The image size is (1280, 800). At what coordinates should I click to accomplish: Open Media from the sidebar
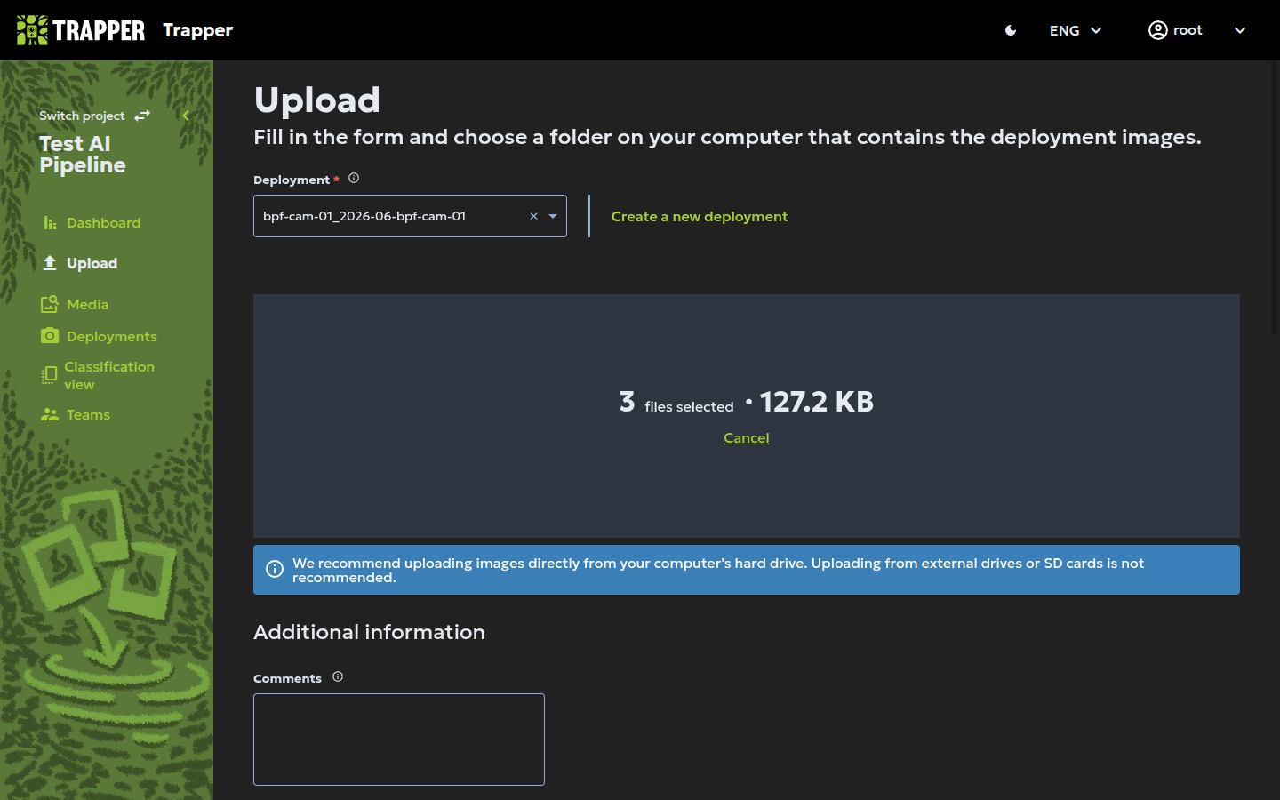[87, 304]
